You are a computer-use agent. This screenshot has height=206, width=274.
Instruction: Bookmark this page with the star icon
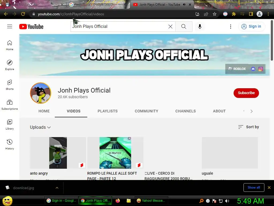click(x=215, y=14)
